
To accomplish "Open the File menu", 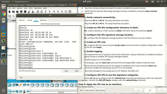I will point(10,8).
